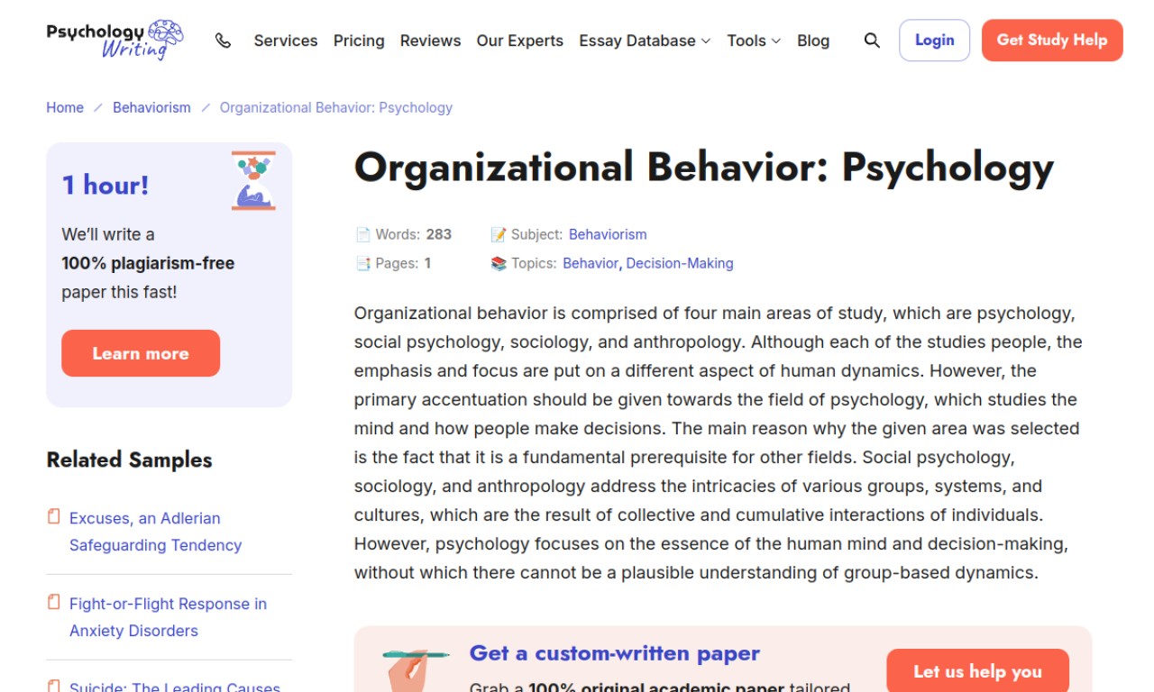This screenshot has width=1154, height=692.
Task: Open Behaviorism breadcrumb link
Action: 151,107
